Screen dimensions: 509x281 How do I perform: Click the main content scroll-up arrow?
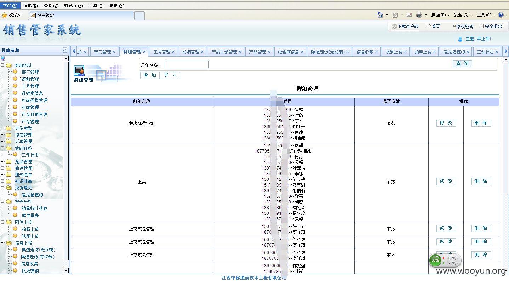click(x=505, y=59)
